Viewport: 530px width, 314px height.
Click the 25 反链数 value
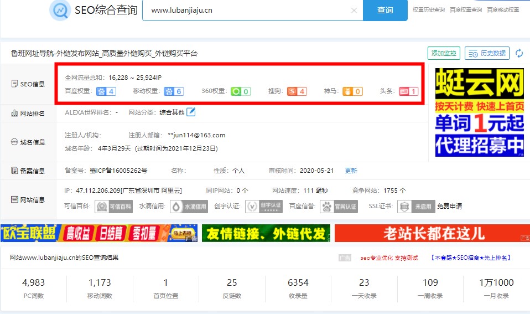(x=232, y=282)
